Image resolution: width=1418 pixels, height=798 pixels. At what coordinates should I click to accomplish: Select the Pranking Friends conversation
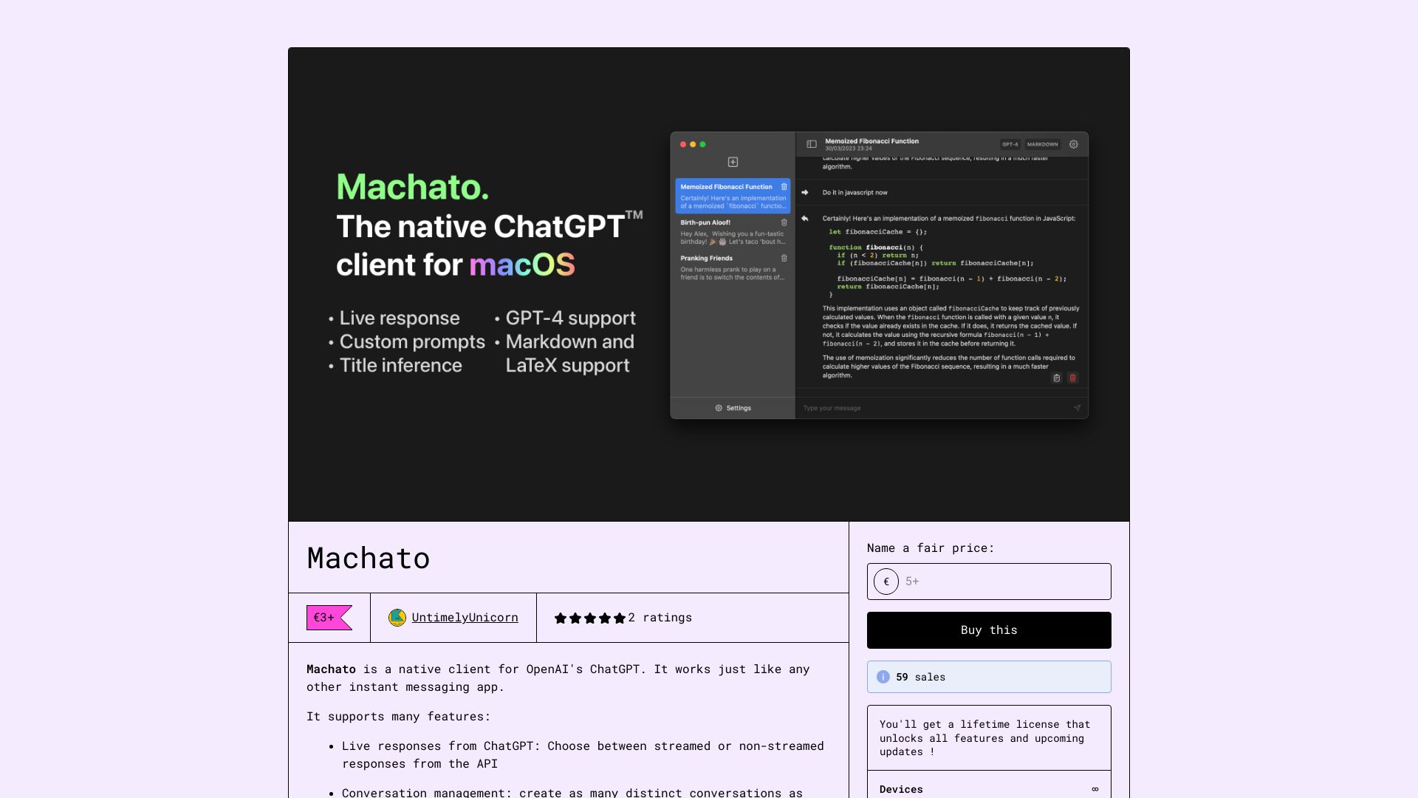point(733,267)
